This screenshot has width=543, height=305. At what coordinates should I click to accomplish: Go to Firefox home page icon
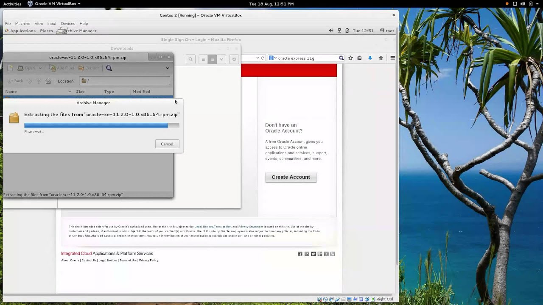tap(381, 58)
